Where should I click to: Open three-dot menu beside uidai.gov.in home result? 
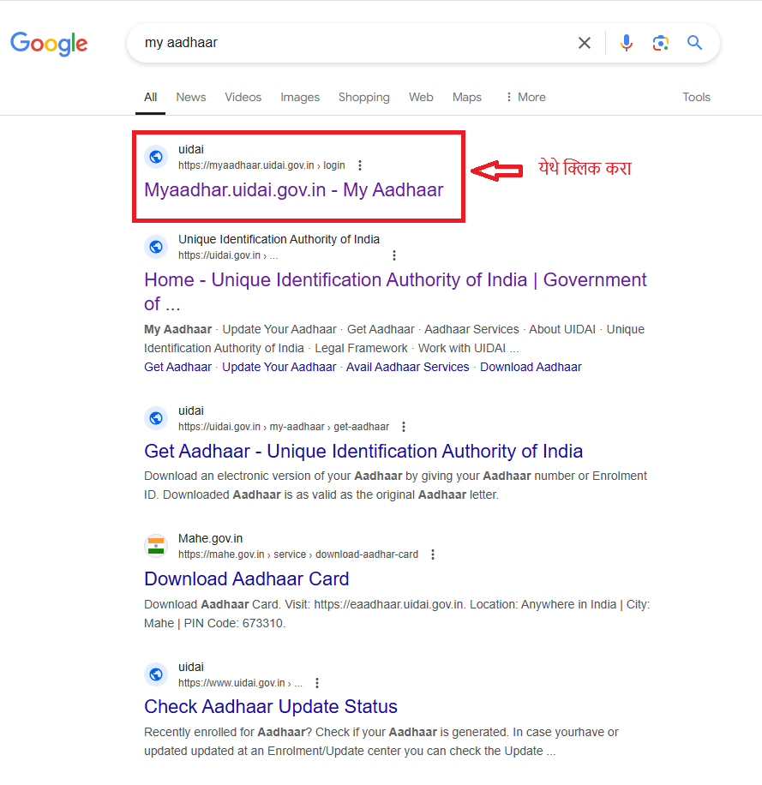pos(394,255)
